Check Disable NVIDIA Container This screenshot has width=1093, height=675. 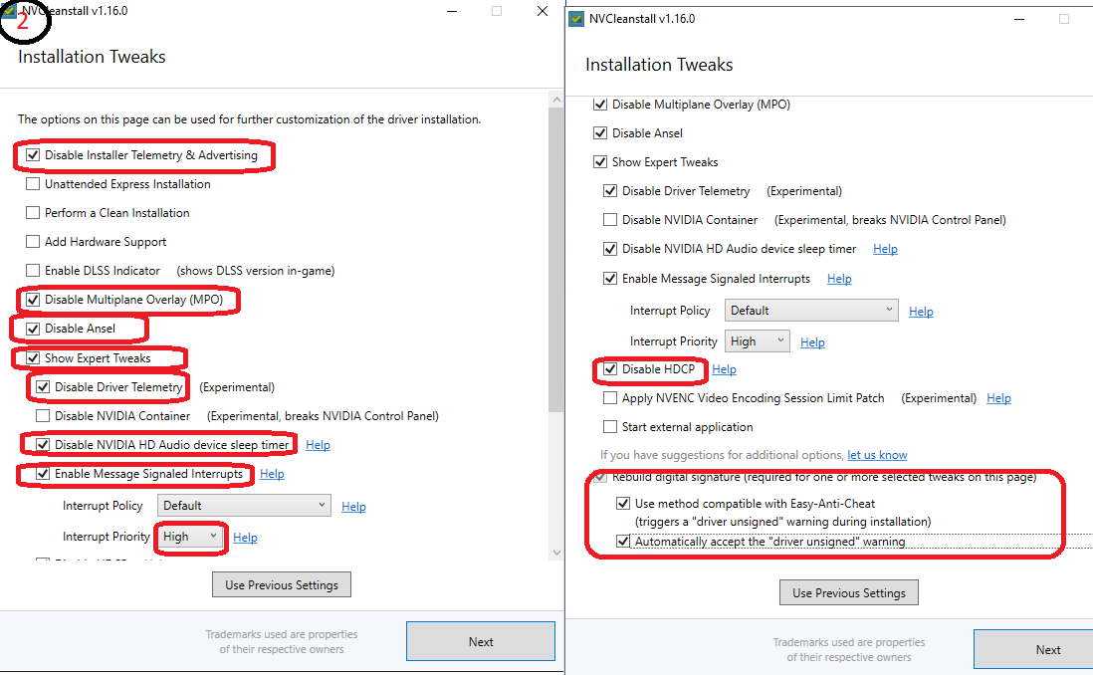(41, 415)
